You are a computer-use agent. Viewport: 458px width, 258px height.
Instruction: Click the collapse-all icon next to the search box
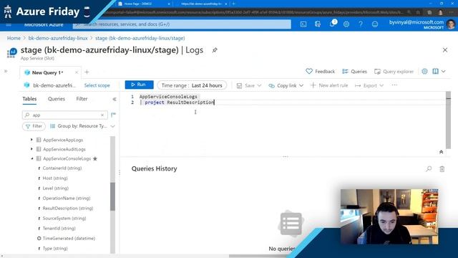(x=113, y=115)
